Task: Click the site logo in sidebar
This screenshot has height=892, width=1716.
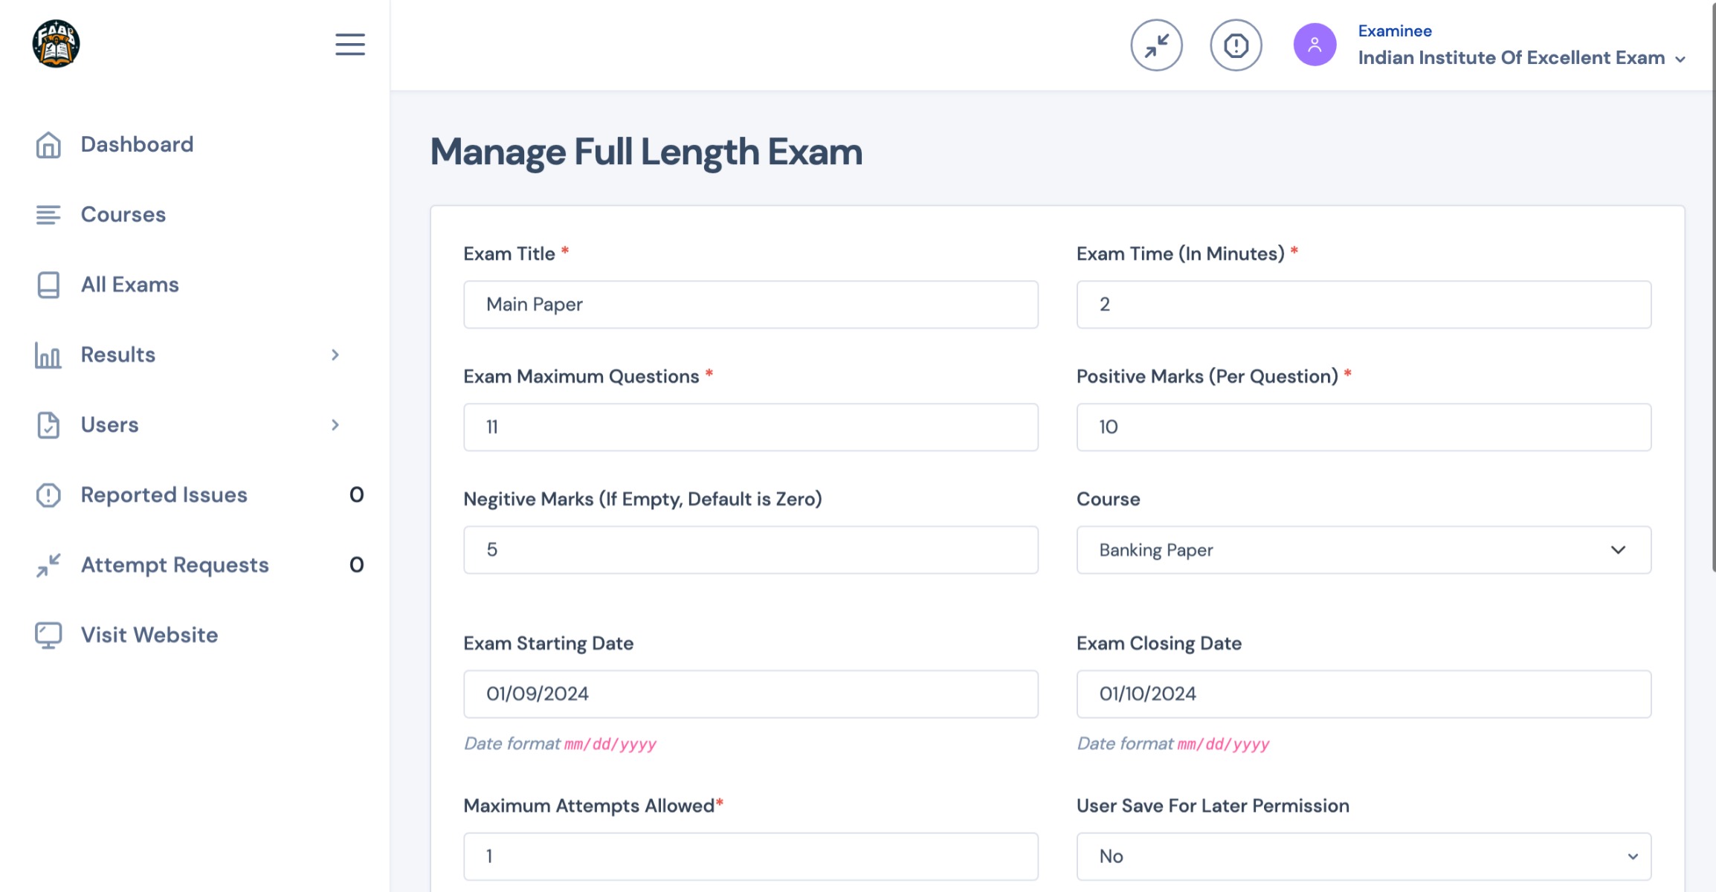Action: click(56, 44)
